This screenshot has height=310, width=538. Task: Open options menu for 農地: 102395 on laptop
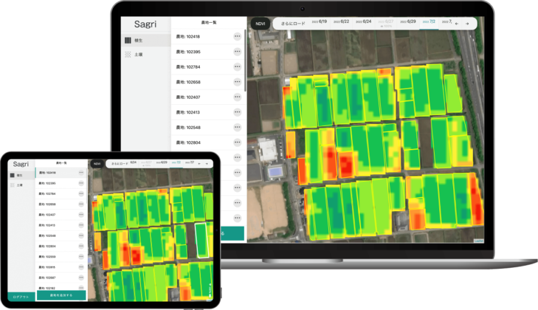[x=237, y=52]
